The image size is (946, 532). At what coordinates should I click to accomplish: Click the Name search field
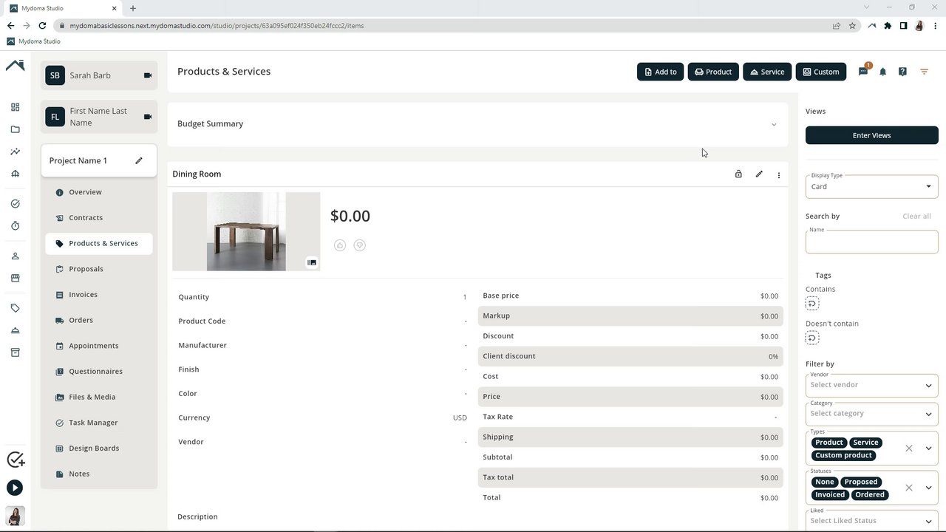[871, 242]
